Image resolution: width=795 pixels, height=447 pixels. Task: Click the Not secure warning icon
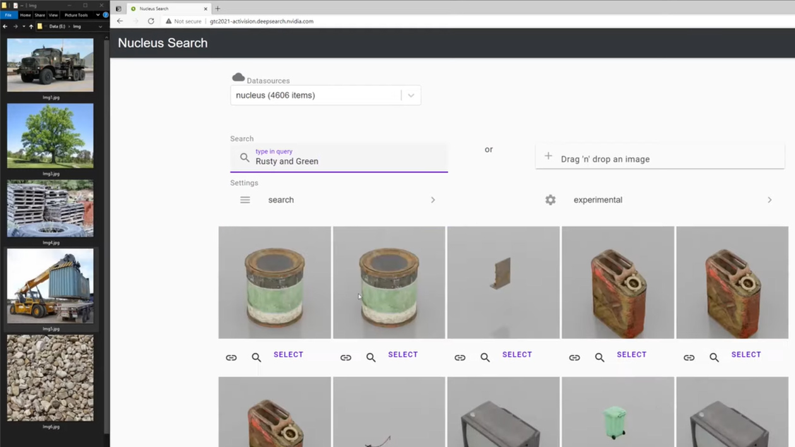(169, 21)
